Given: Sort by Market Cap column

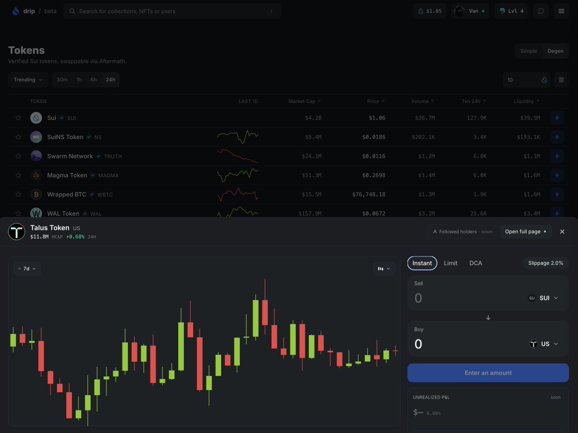Looking at the screenshot, I should [x=304, y=101].
